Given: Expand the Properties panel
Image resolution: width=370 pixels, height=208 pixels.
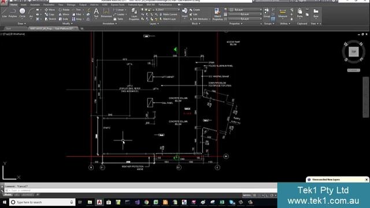Looking at the screenshot, I should click(236, 24).
